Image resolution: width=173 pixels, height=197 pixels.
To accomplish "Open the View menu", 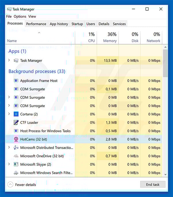I will point(32,16).
